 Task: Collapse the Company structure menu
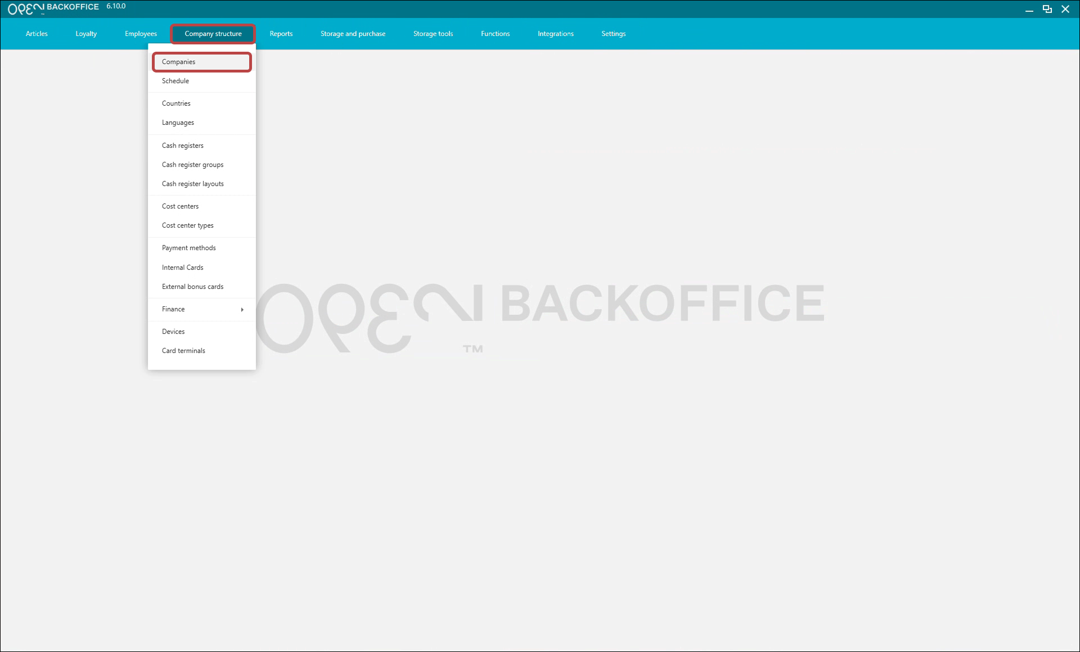213,34
